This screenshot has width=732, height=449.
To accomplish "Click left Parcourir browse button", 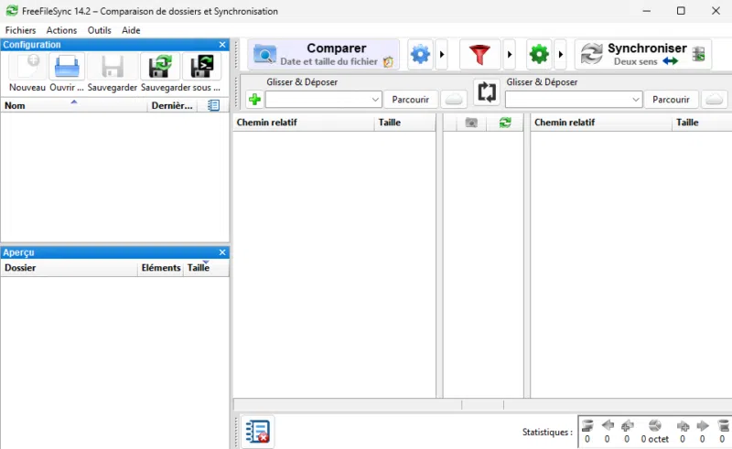I will (x=410, y=100).
